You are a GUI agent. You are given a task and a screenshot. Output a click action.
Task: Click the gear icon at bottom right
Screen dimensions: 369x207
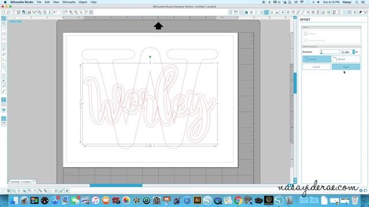click(361, 190)
